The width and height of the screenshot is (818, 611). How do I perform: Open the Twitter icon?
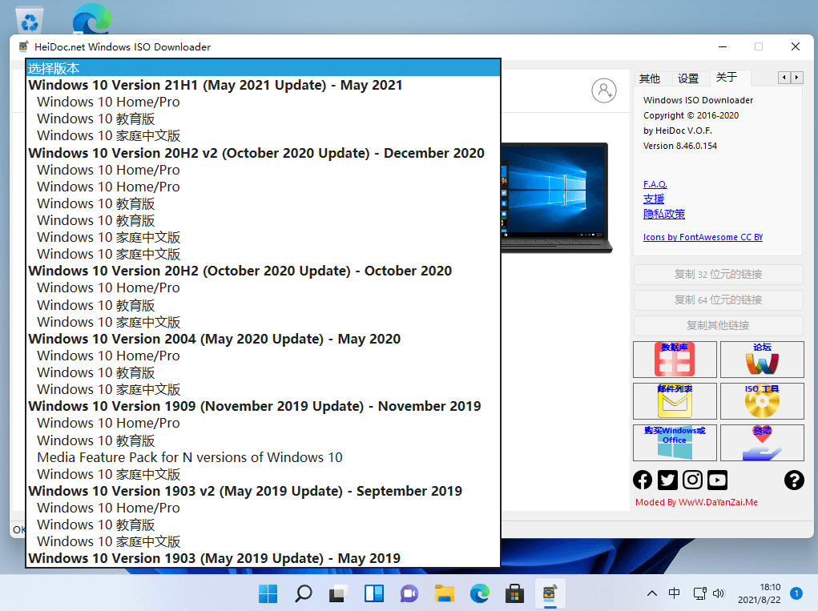pyautogui.click(x=667, y=480)
